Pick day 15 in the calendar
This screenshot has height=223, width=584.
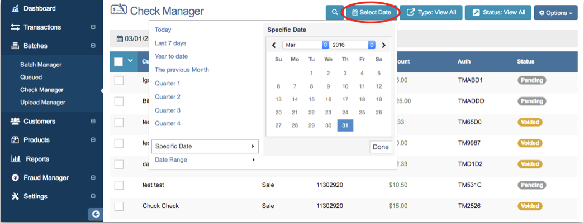click(311, 99)
